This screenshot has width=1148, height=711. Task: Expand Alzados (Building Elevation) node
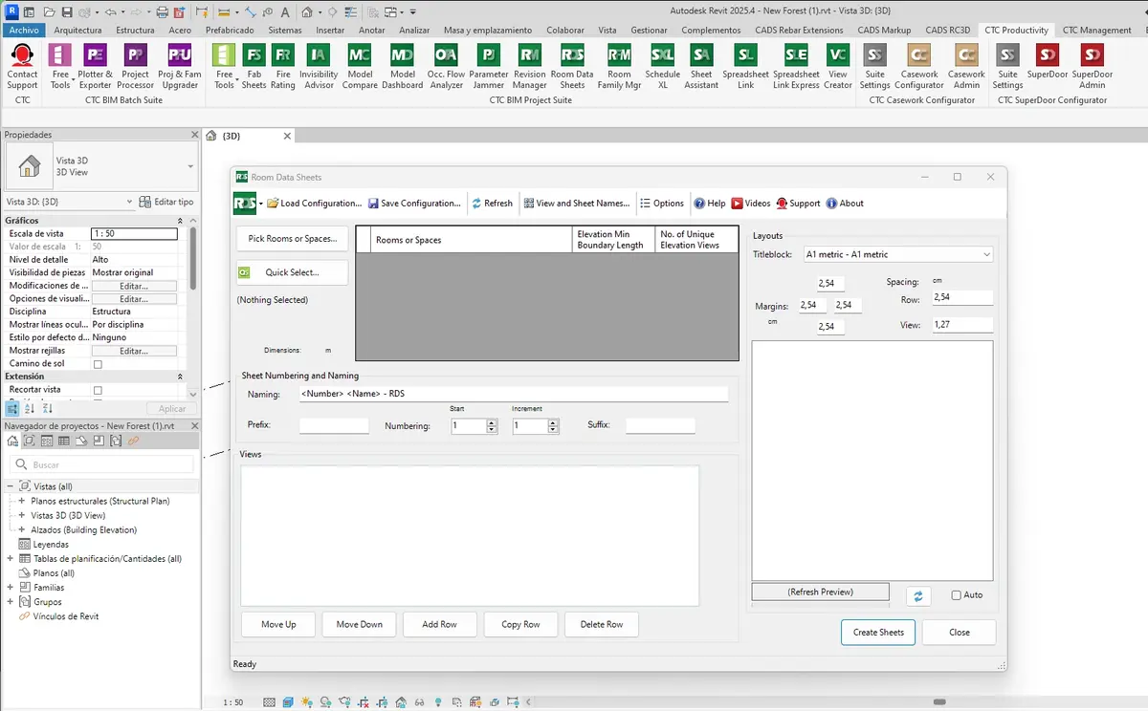coord(22,529)
